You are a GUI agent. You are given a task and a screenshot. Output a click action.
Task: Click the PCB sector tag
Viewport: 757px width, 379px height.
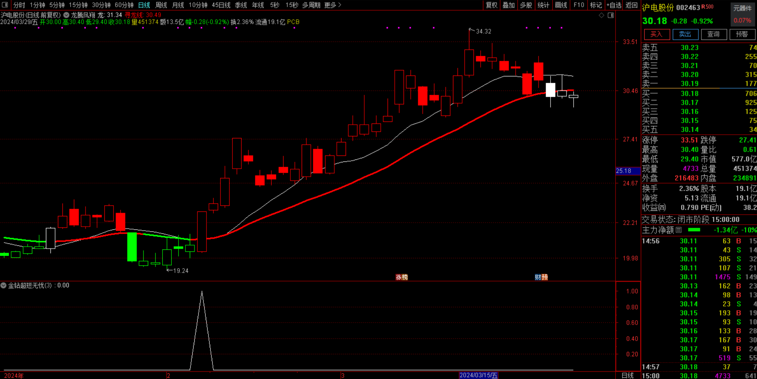(293, 22)
